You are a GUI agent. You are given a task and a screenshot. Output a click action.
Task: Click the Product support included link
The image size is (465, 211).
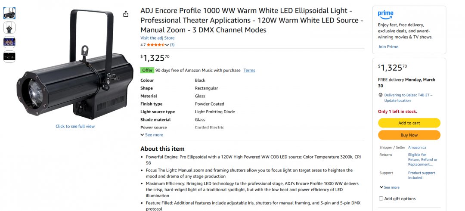click(421, 175)
